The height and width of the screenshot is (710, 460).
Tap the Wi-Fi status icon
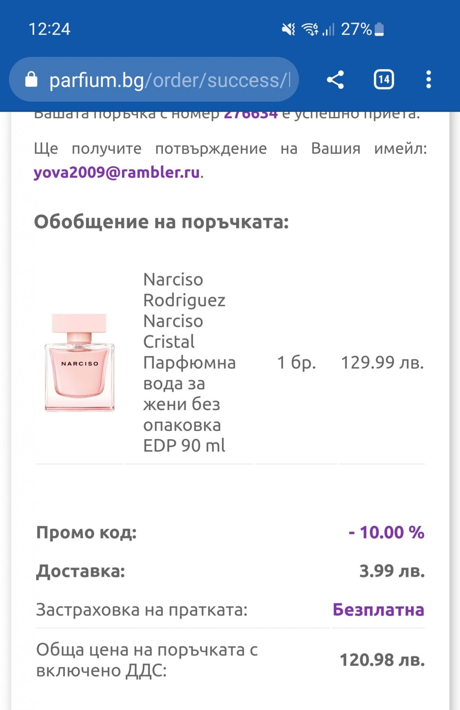click(x=310, y=29)
